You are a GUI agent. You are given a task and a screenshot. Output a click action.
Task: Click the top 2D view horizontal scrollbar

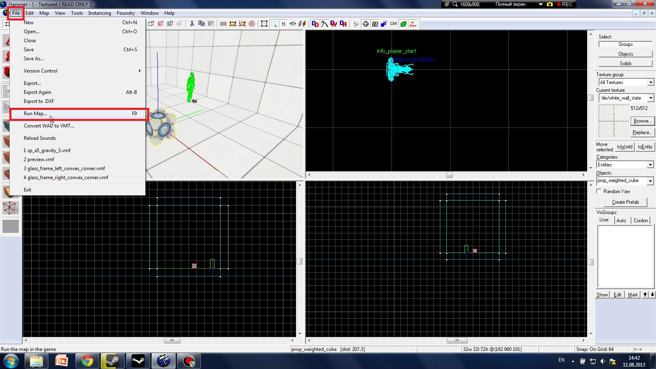click(x=446, y=175)
